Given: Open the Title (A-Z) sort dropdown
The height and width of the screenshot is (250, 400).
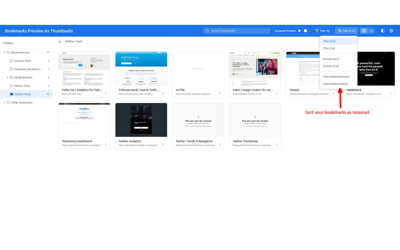Looking at the screenshot, I should (x=346, y=31).
